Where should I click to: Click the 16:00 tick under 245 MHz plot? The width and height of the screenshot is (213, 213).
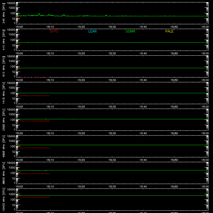tap(205, 27)
